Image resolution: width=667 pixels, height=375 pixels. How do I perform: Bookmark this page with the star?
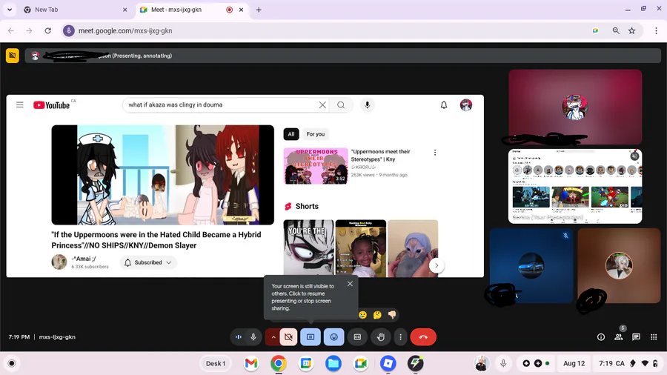click(632, 30)
